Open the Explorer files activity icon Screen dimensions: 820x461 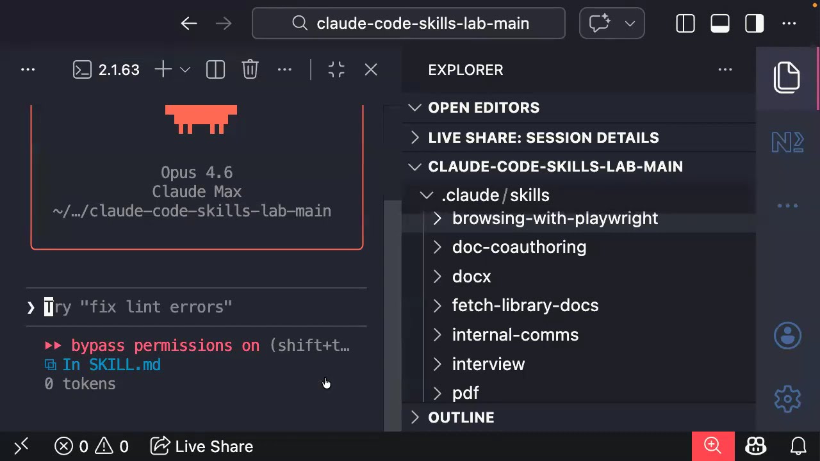click(787, 77)
